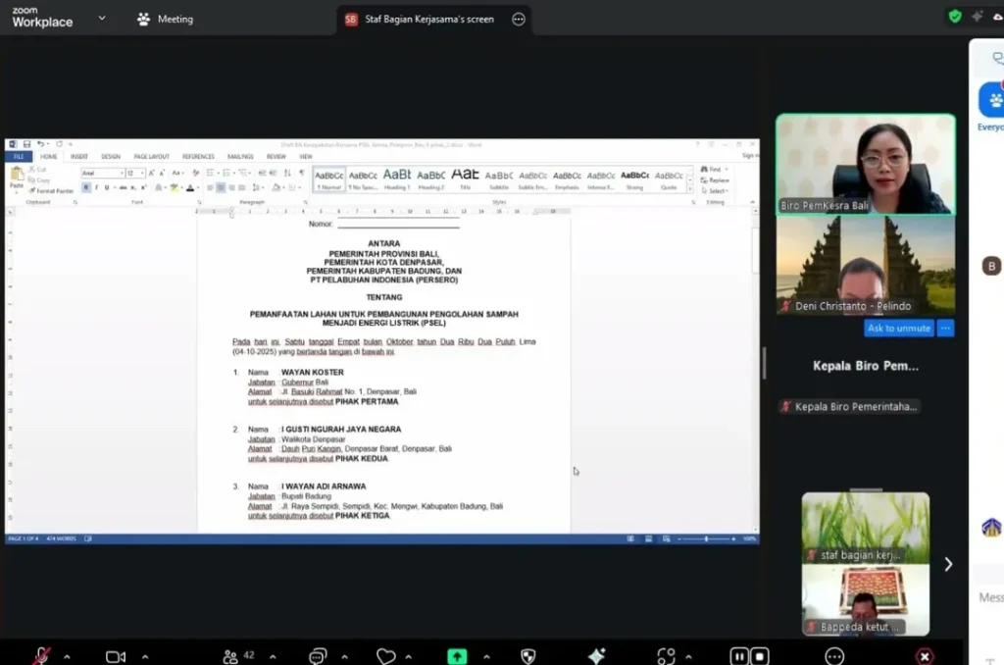
Task: Open the Zoom Workplace dropdown chevron
Action: 102,18
